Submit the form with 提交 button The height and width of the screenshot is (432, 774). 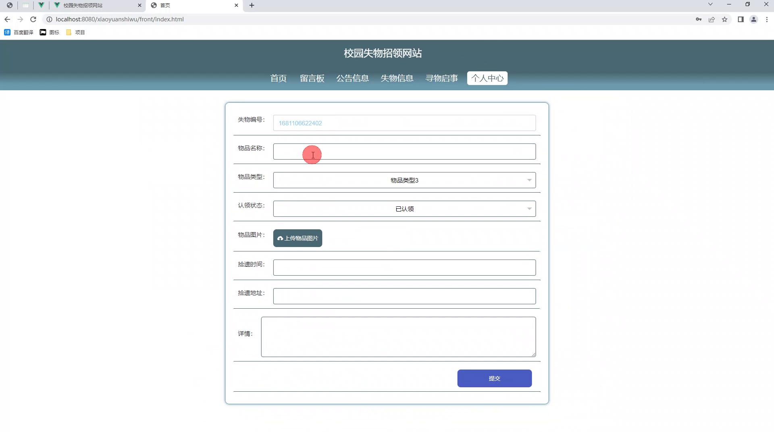coord(494,378)
